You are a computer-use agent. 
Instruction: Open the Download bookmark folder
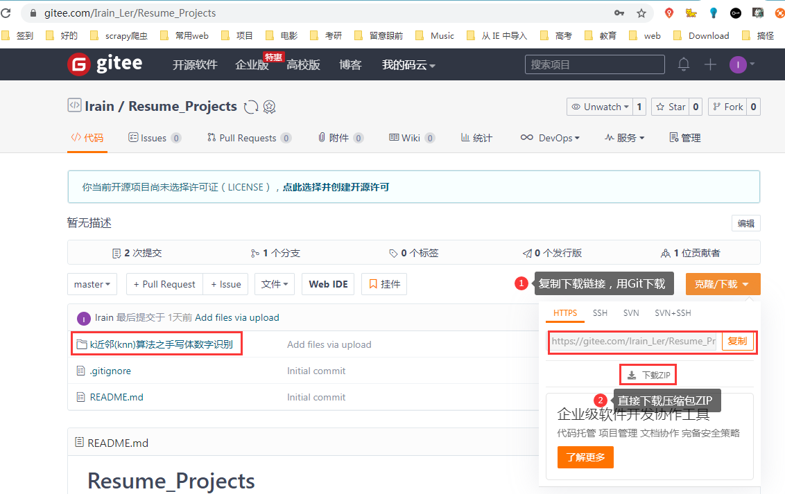coord(701,35)
